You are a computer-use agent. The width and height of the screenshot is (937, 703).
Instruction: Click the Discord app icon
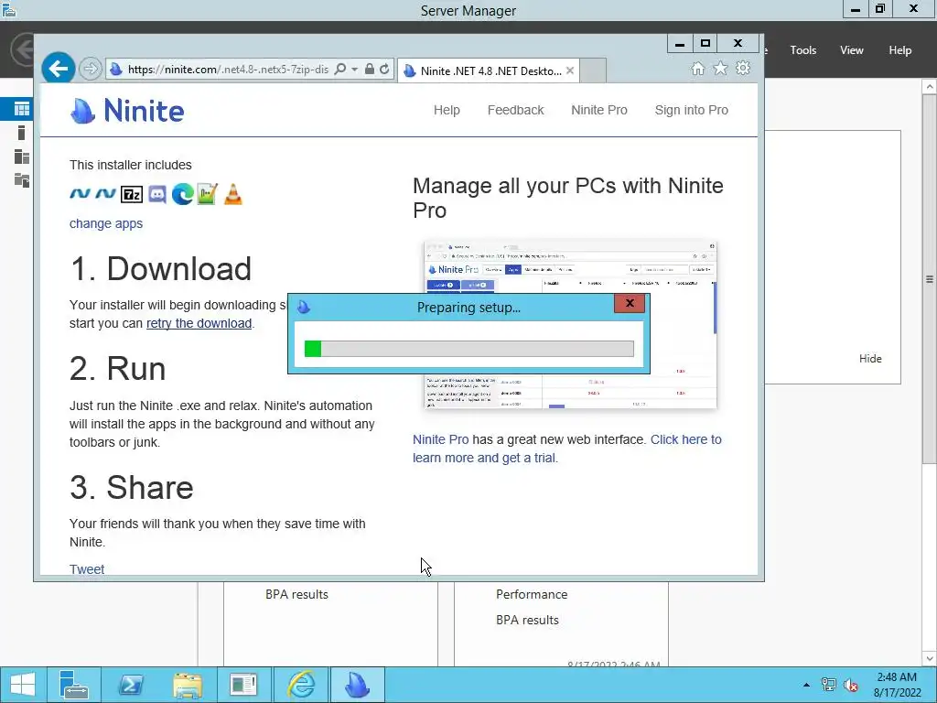(157, 194)
